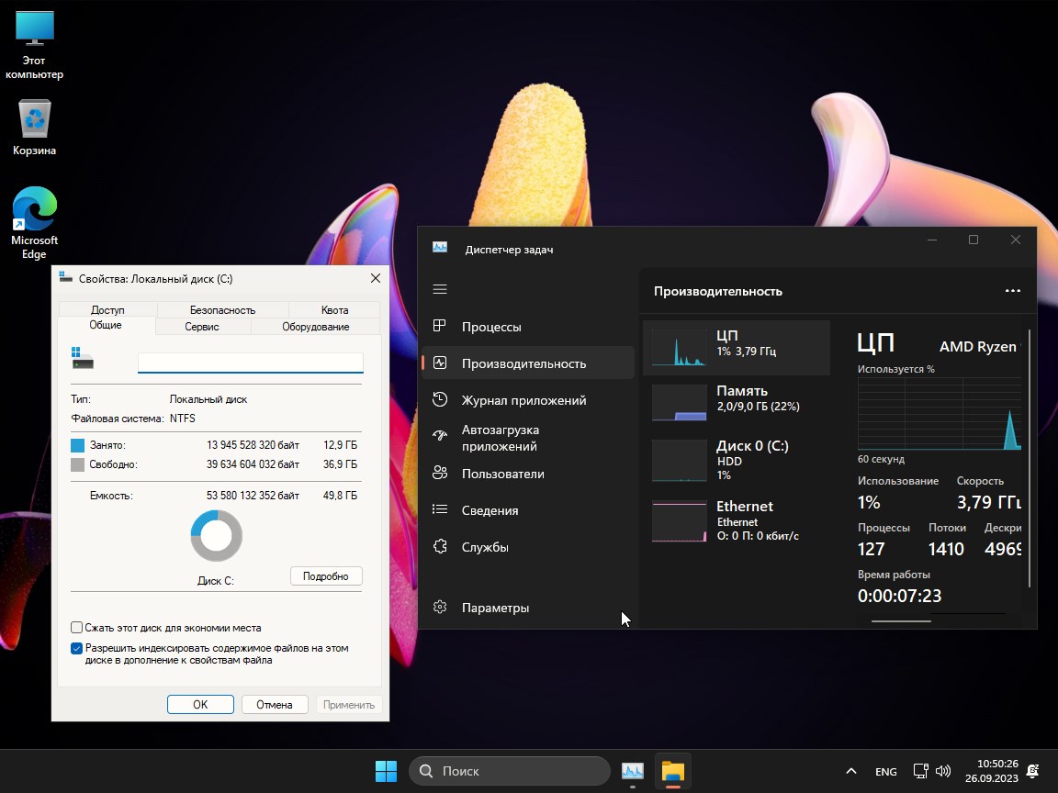Click the Recycle Bin desktop icon
This screenshot has width=1058, height=793.
pos(35,128)
